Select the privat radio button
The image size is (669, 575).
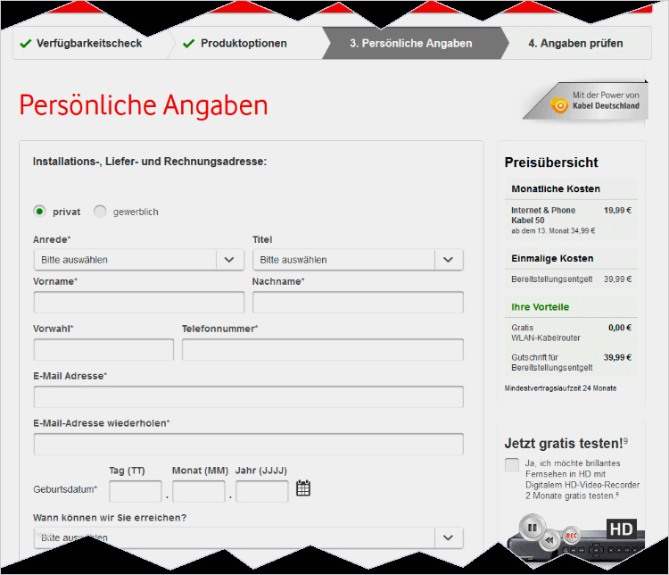[x=39, y=212]
